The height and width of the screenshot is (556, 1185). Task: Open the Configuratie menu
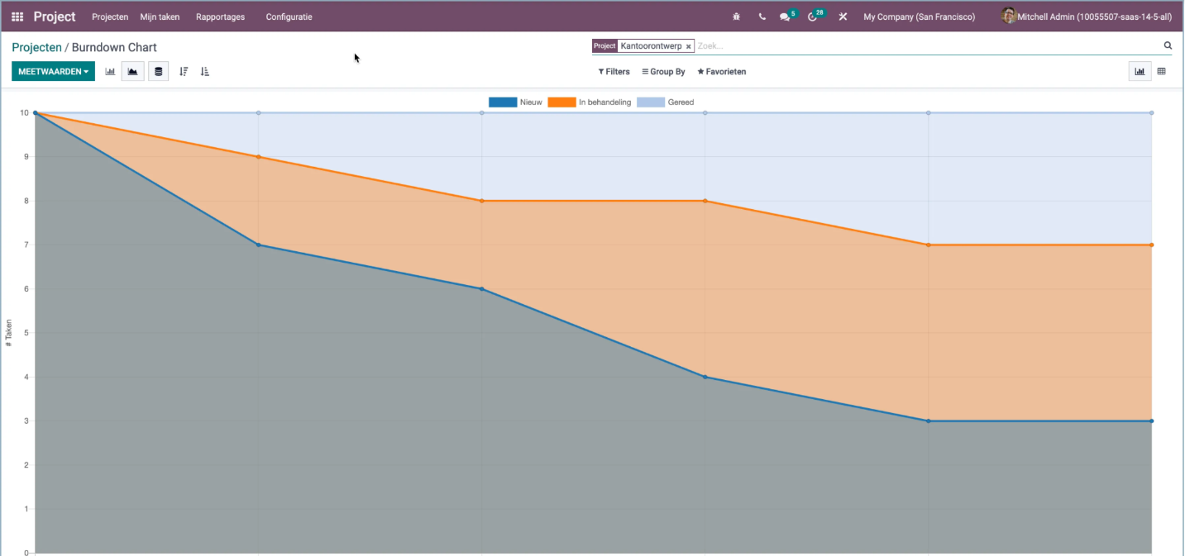click(289, 17)
